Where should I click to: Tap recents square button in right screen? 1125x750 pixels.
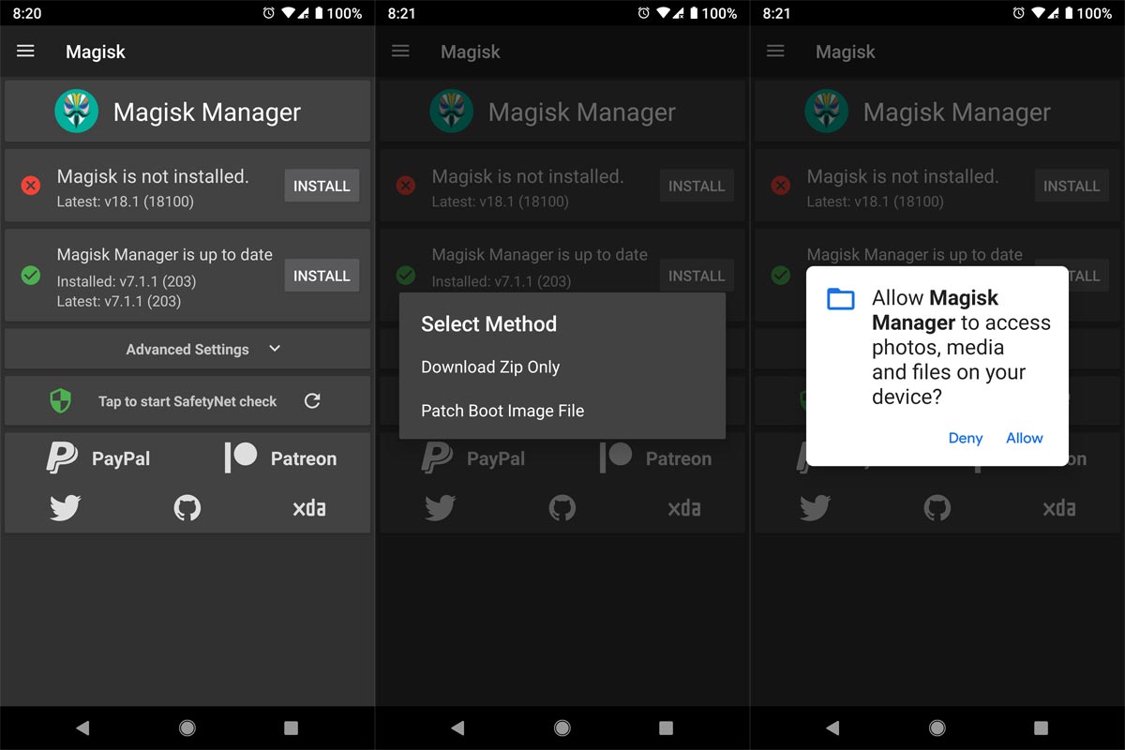(1041, 727)
